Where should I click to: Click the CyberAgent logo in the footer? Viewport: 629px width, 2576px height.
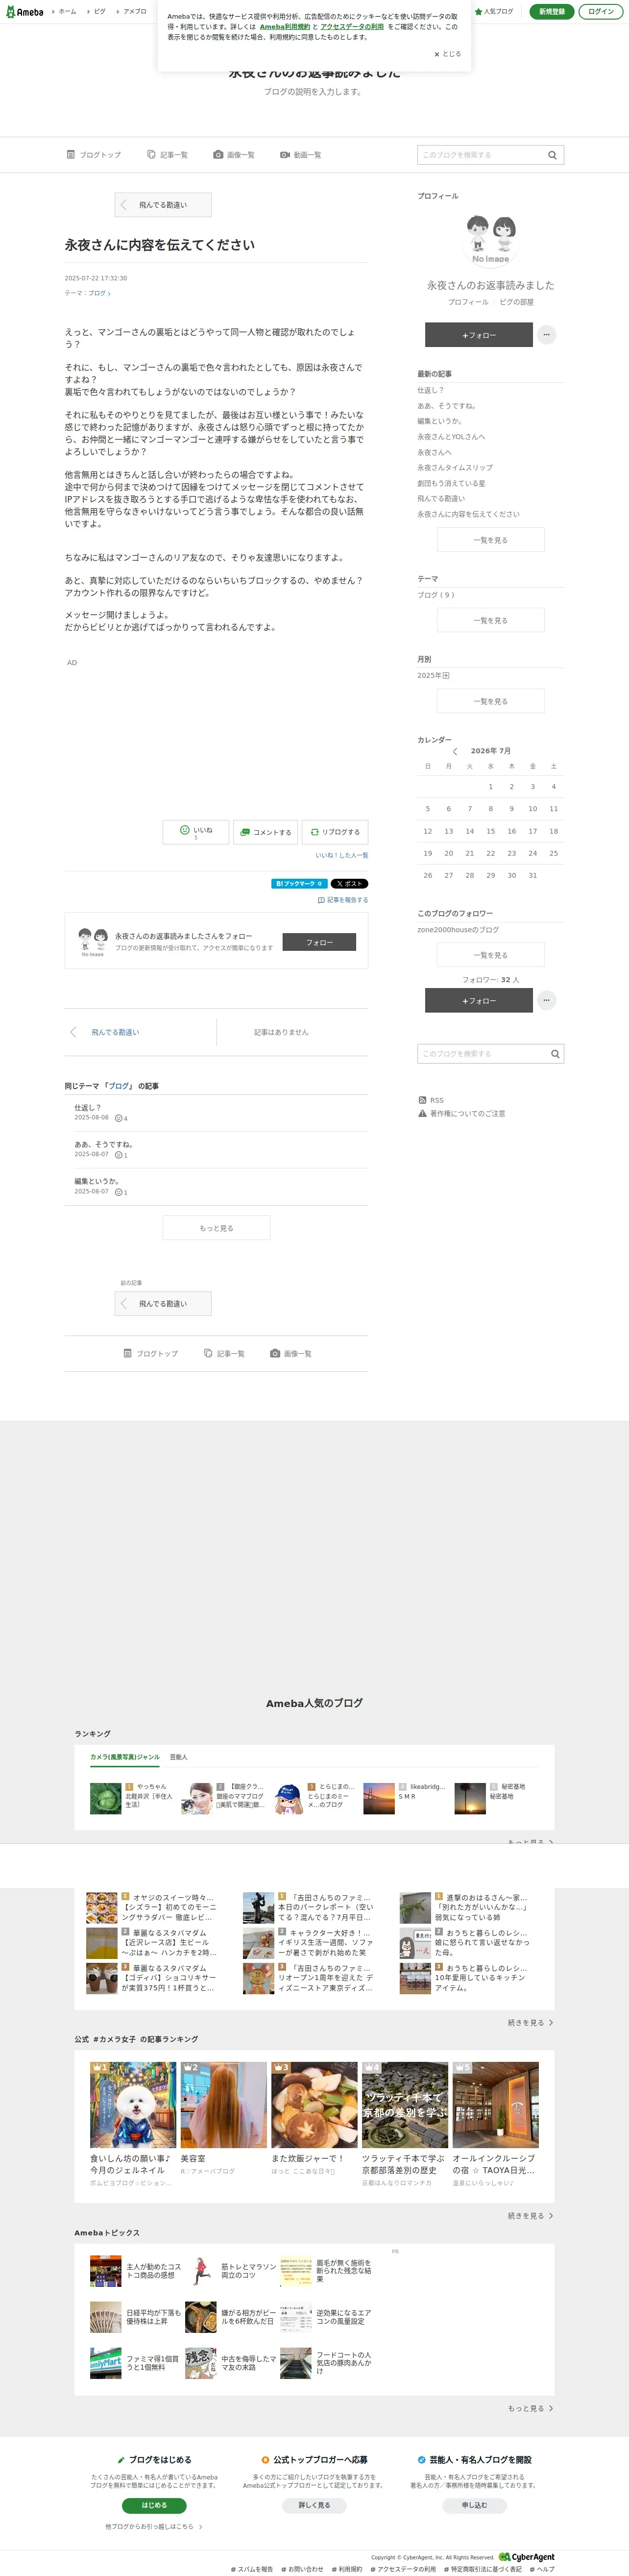527,2556
